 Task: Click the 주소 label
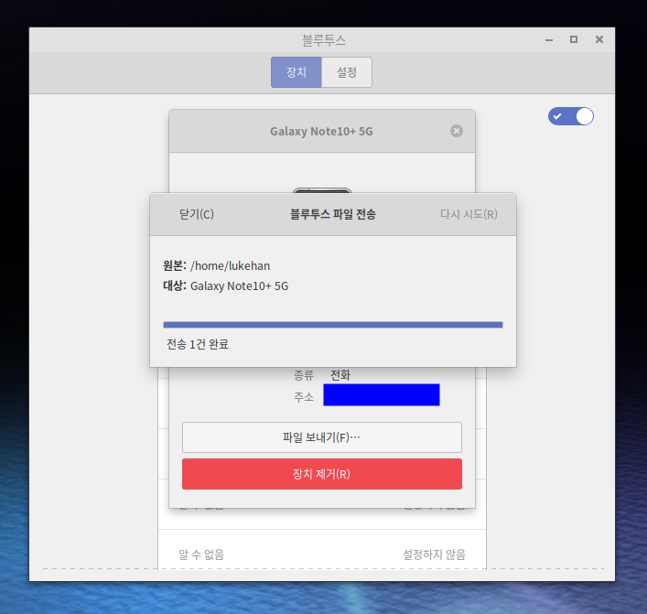click(x=304, y=396)
